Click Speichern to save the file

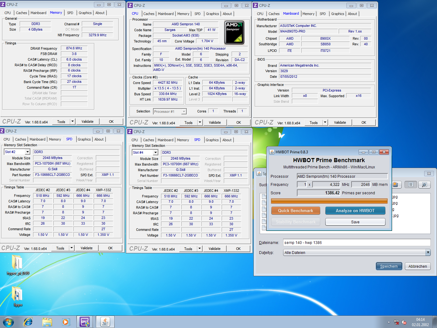pos(389,266)
